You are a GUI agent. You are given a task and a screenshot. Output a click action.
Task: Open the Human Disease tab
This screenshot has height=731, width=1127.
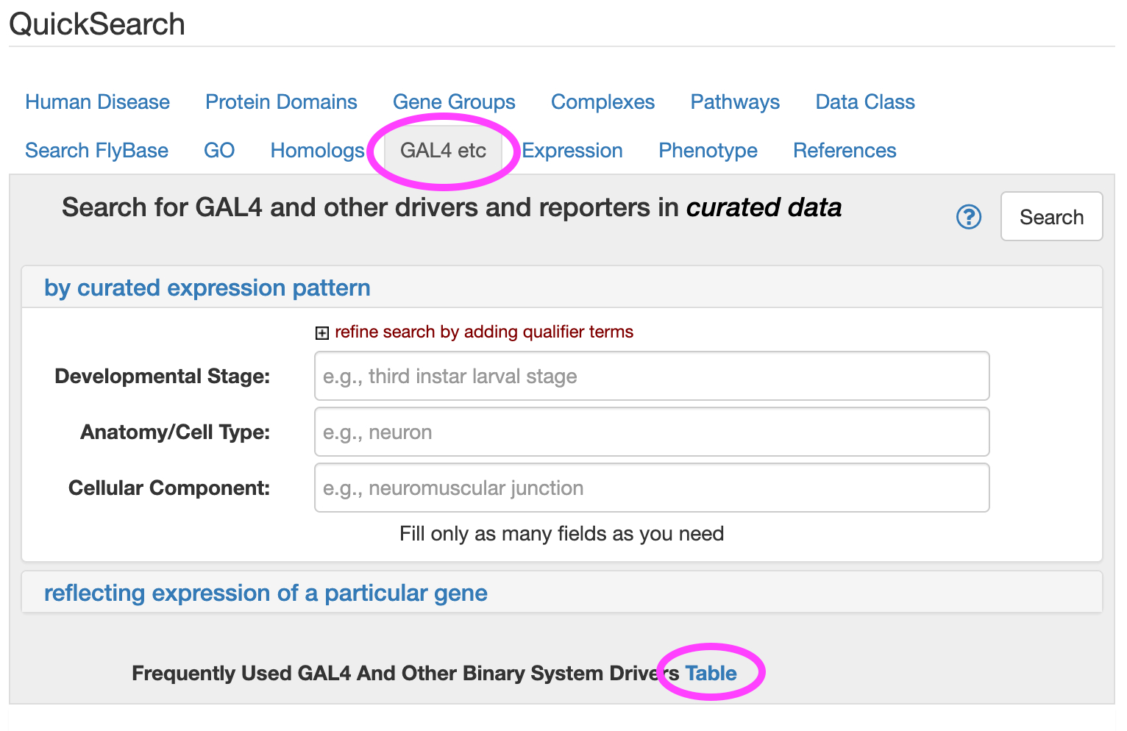click(97, 101)
